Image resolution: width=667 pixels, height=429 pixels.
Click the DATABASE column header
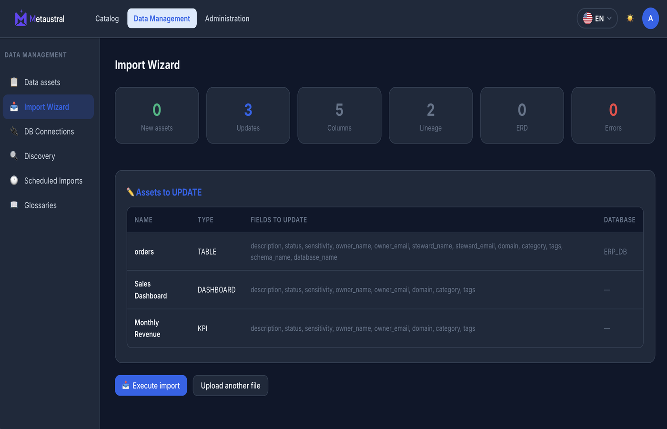pyautogui.click(x=619, y=220)
